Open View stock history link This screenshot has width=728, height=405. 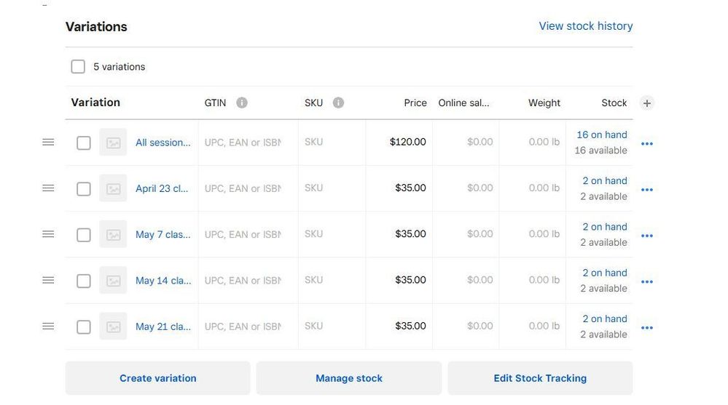click(x=585, y=26)
